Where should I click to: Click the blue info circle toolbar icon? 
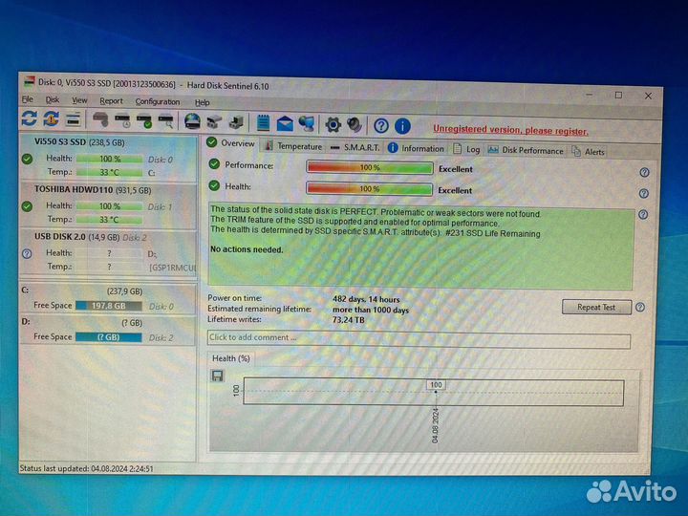[x=403, y=126]
